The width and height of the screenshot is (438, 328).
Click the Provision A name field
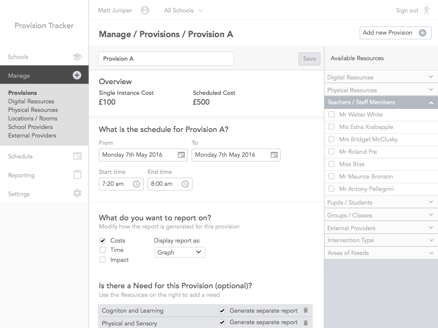[166, 59]
